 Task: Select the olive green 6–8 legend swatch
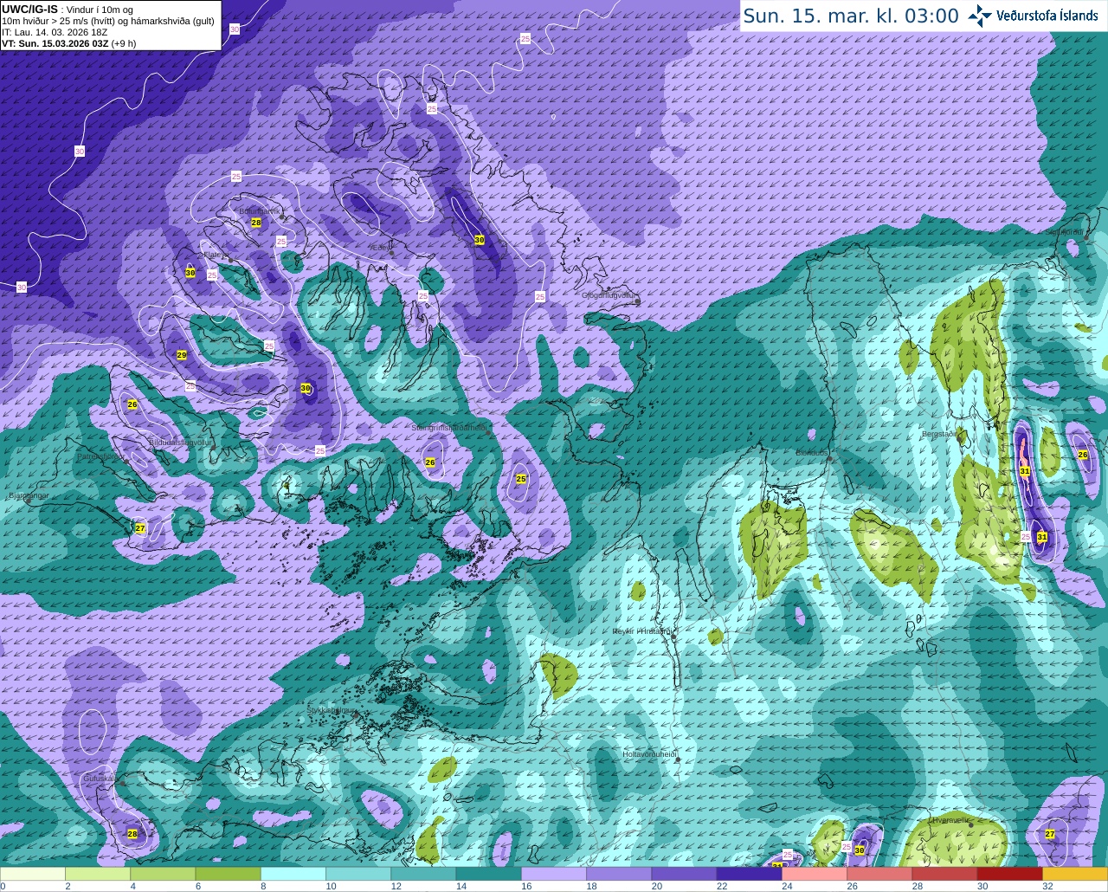point(228,874)
